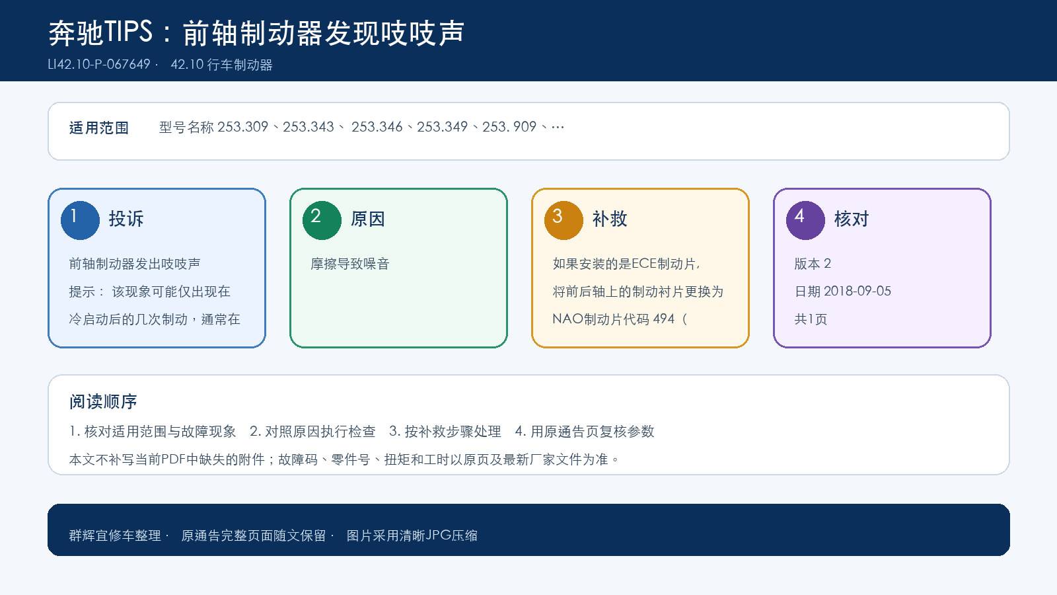
Task: Click the green number 2 circle
Action: click(322, 220)
